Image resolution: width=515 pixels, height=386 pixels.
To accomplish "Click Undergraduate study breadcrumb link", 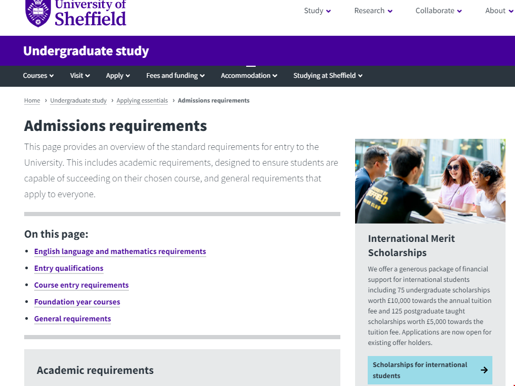I will (78, 100).
